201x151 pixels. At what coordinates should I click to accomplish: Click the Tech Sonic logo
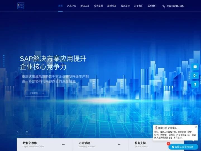pyautogui.click(x=21, y=6)
